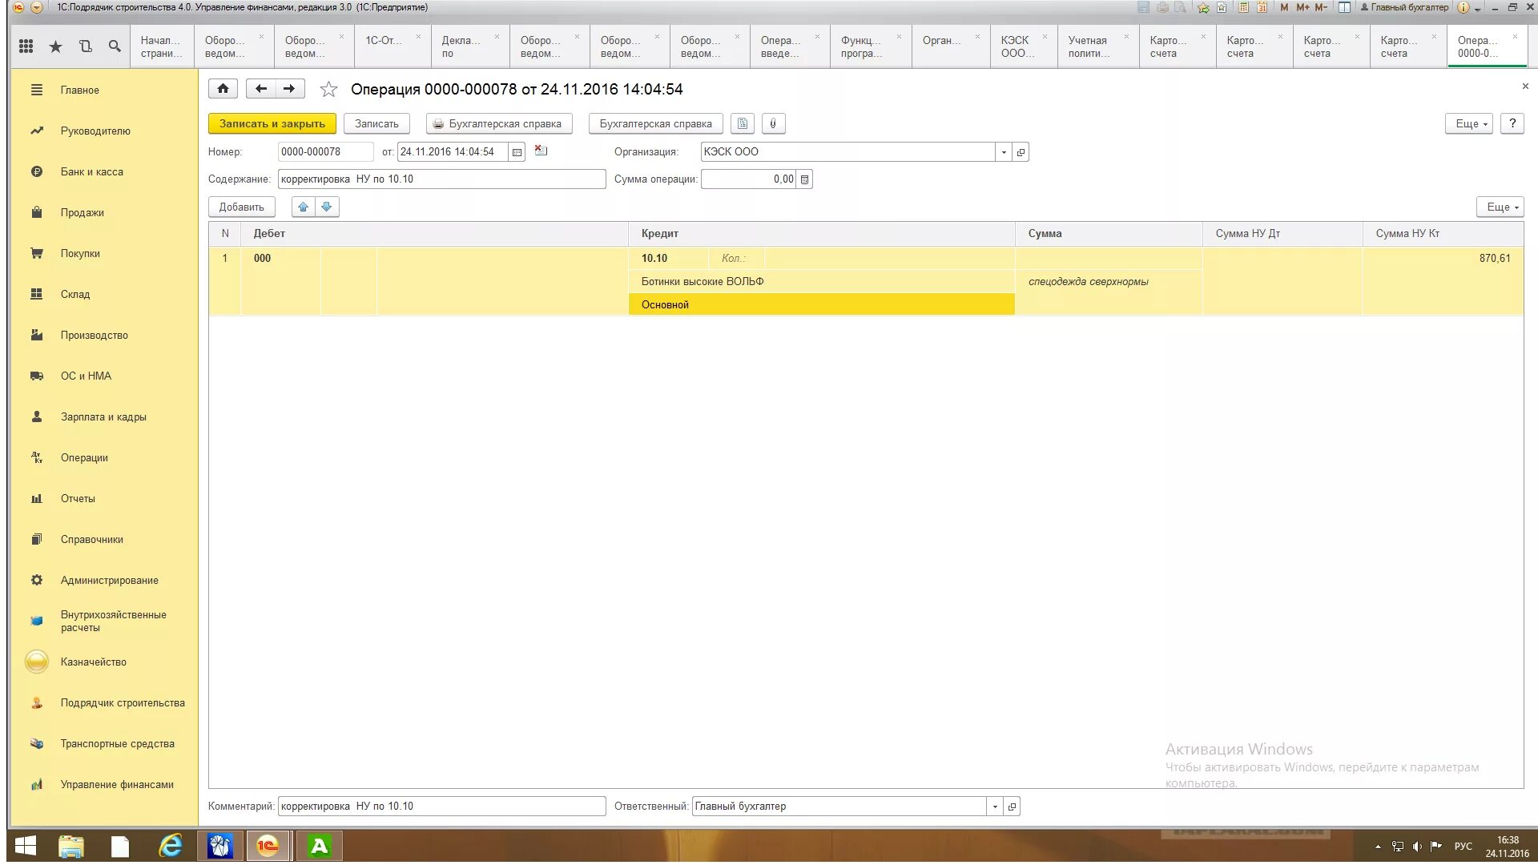This screenshot has width=1538, height=865.
Task: Click the Добавить button
Action: tap(241, 207)
